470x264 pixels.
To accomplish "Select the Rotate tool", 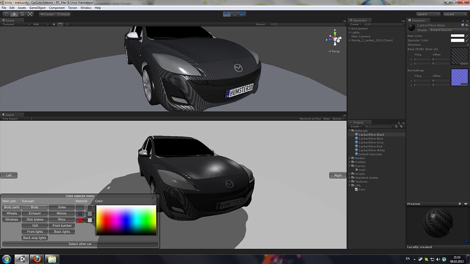I will (22, 14).
